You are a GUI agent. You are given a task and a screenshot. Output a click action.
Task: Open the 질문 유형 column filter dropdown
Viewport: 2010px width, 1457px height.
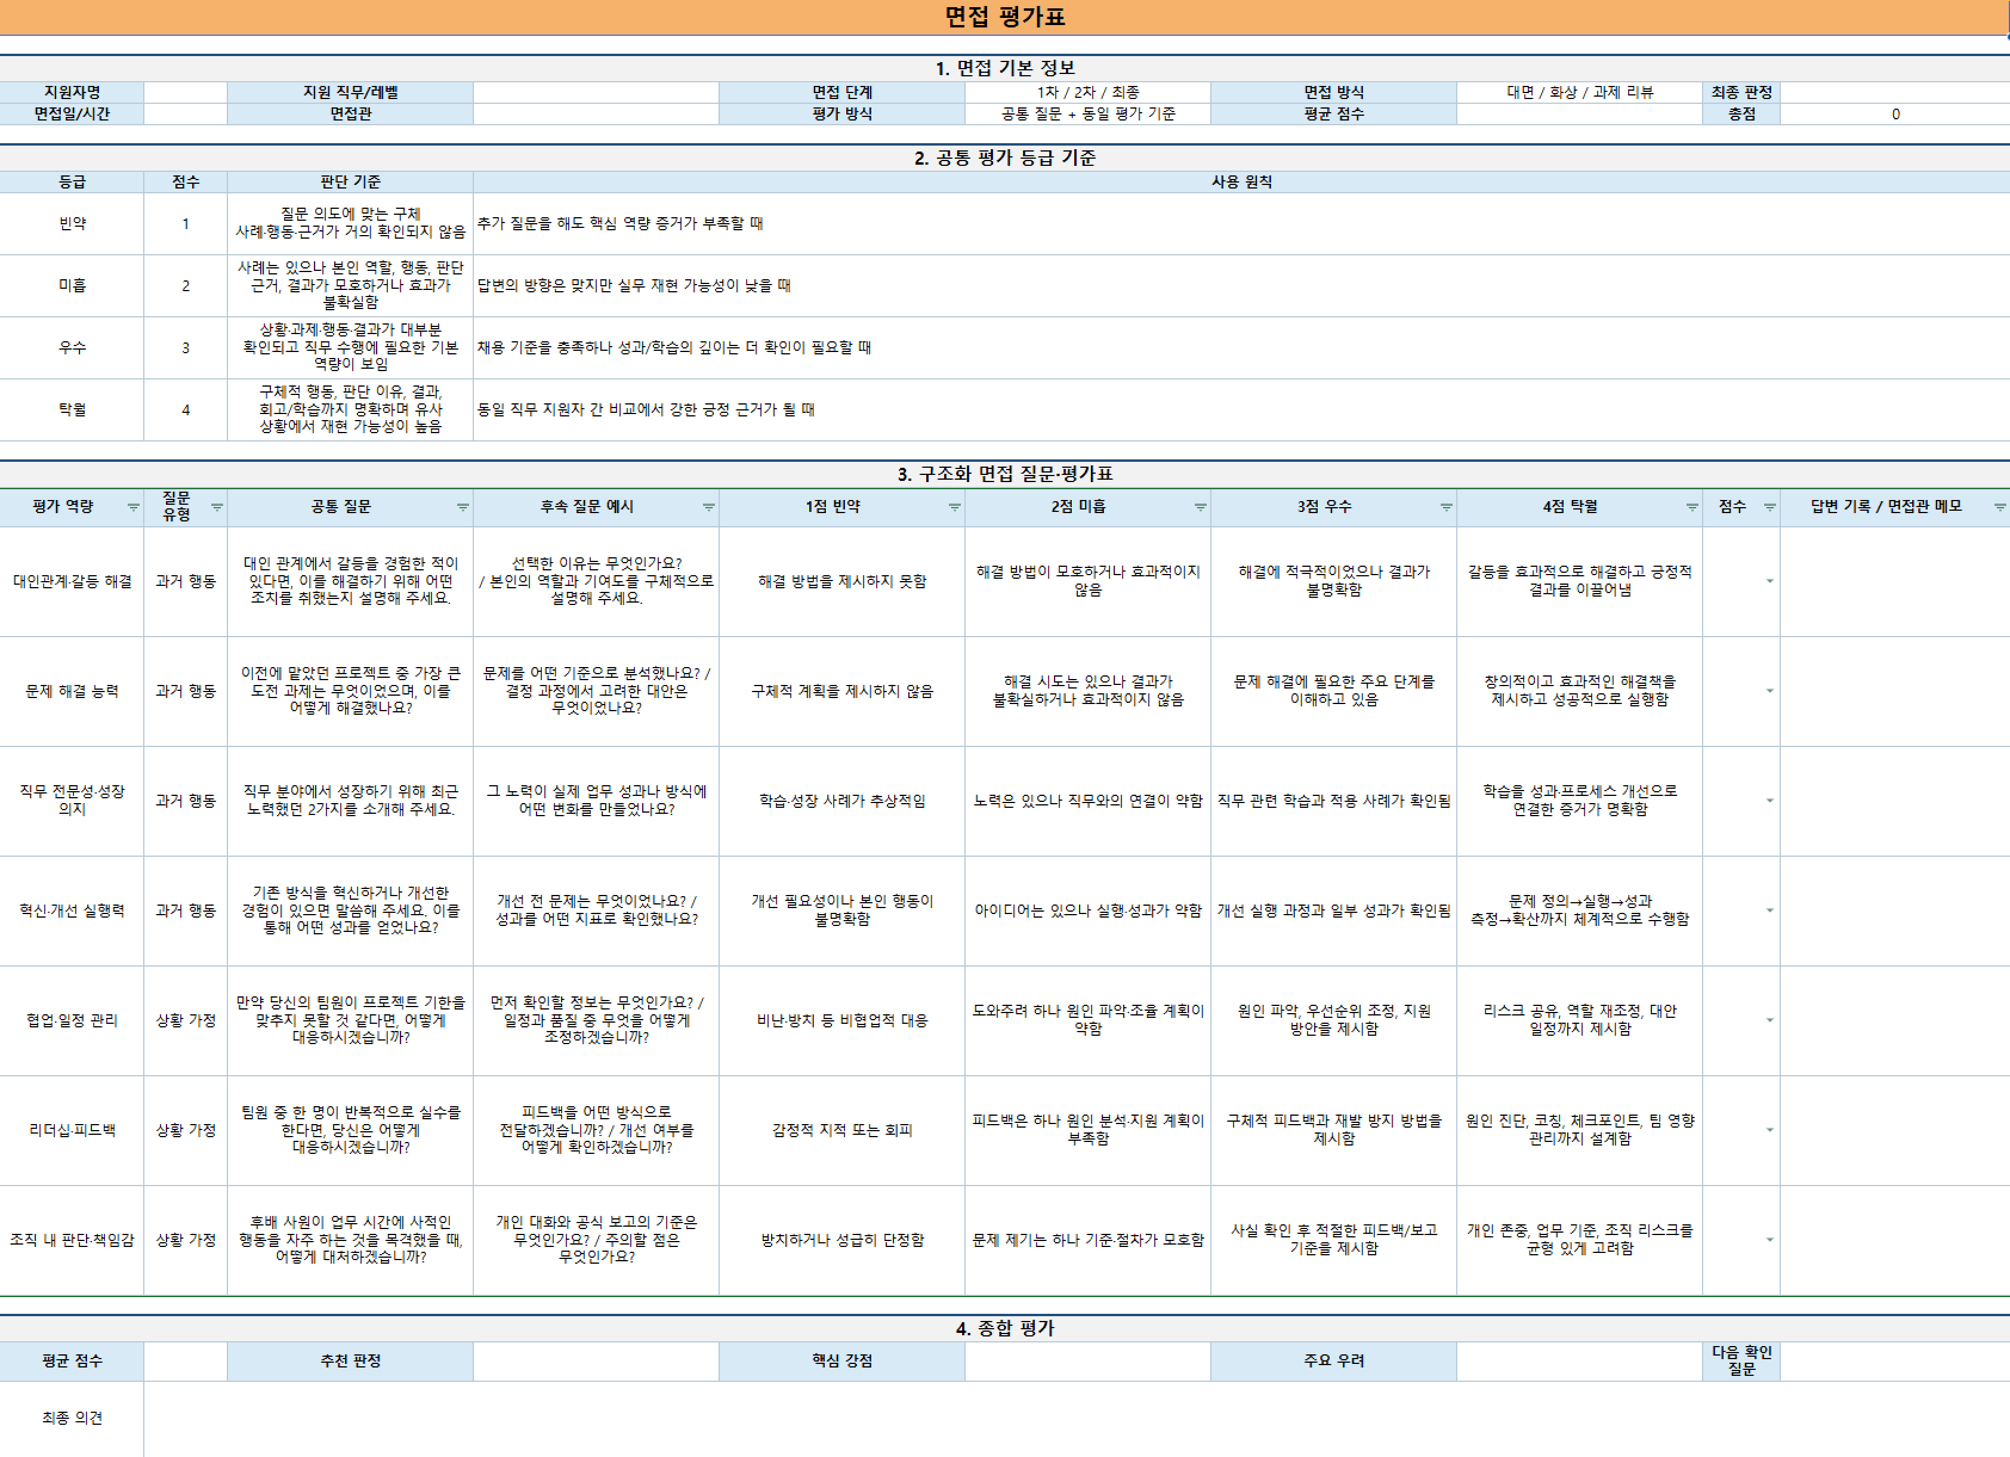click(x=216, y=508)
